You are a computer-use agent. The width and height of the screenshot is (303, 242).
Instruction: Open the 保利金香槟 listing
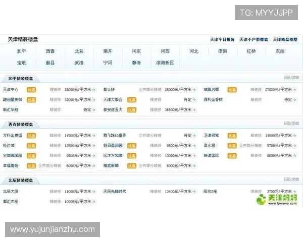point(213,100)
